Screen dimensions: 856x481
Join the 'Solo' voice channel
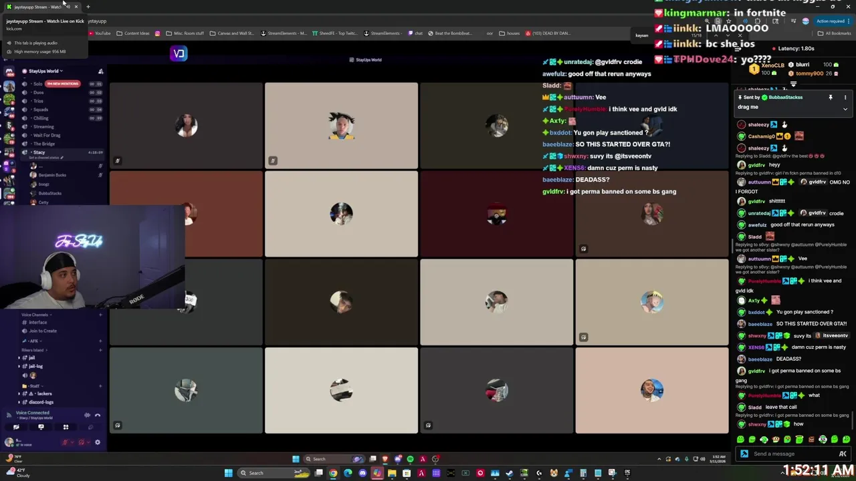pos(38,84)
